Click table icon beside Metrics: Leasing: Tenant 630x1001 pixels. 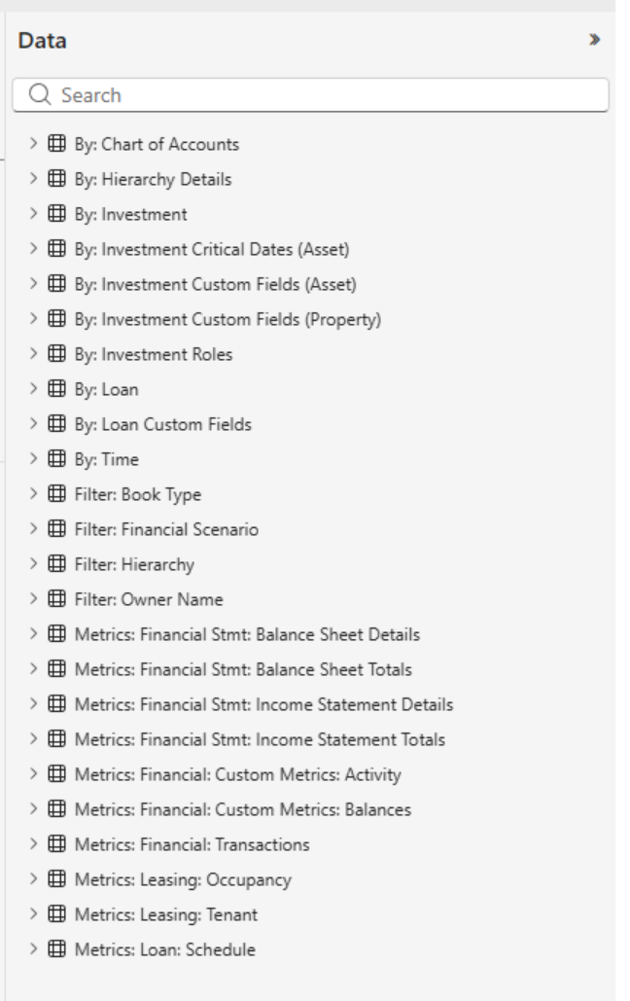(57, 914)
